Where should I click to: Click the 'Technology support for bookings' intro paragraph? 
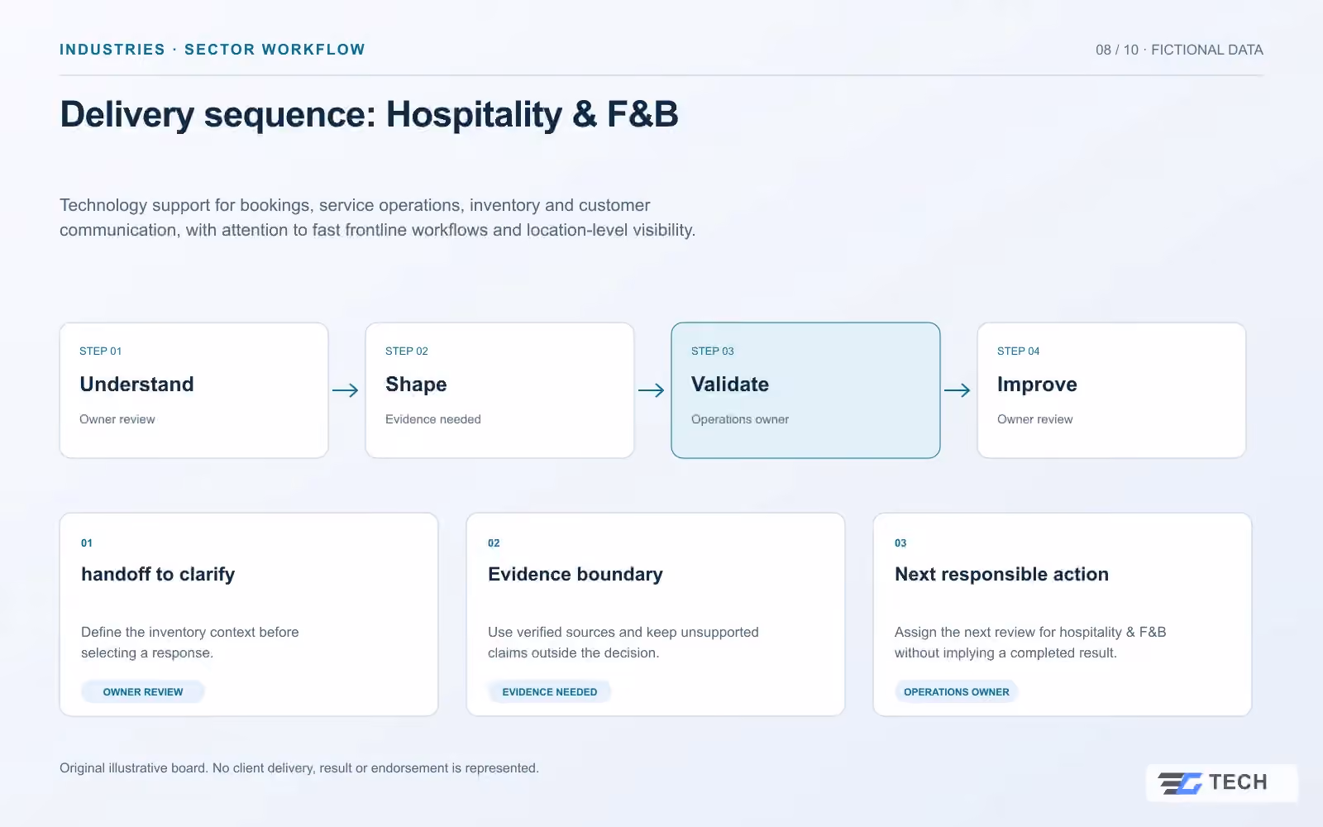[377, 218]
